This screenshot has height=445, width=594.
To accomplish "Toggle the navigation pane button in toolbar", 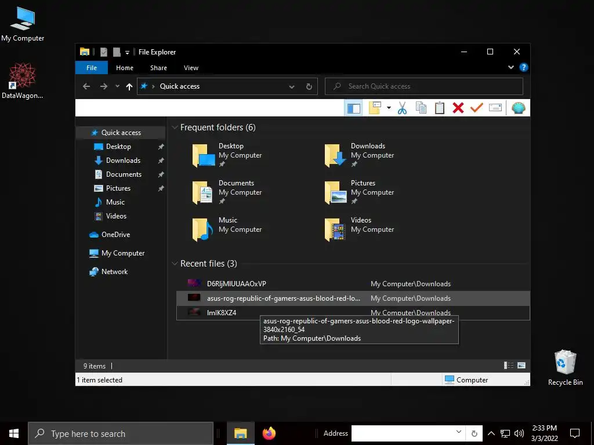I will [x=353, y=108].
